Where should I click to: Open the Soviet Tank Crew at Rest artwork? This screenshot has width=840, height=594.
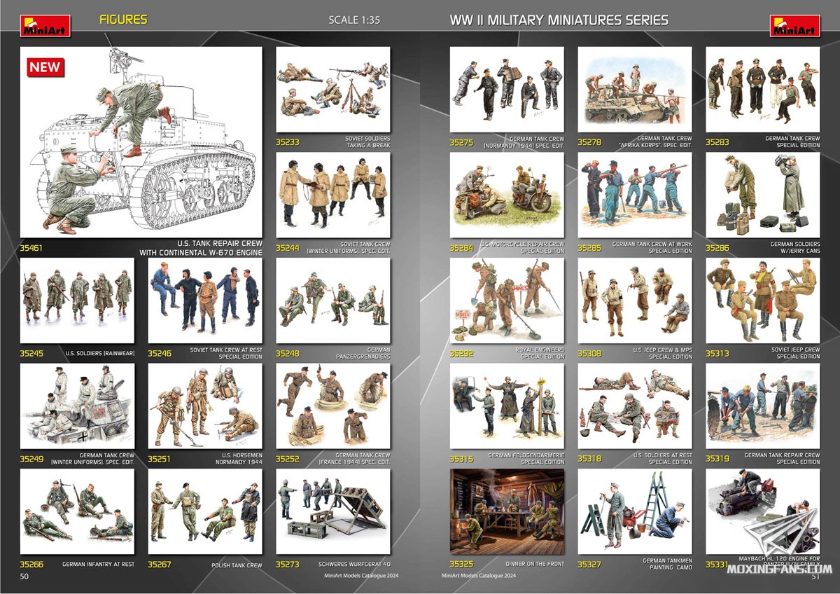coord(205,301)
